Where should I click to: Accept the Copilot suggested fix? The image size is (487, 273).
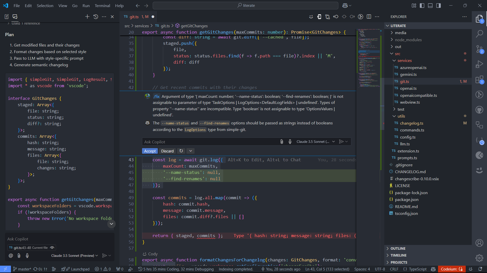click(150, 151)
